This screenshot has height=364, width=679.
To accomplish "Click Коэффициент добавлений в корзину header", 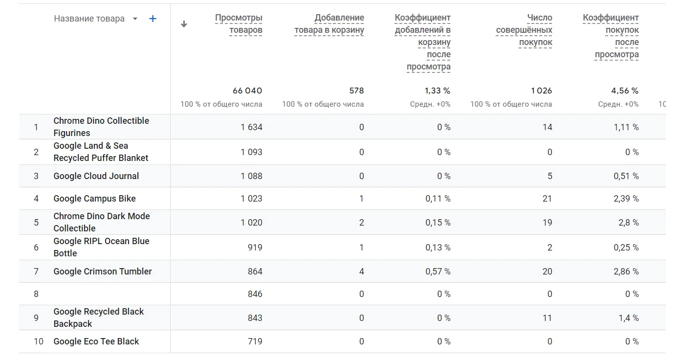I will (423, 42).
